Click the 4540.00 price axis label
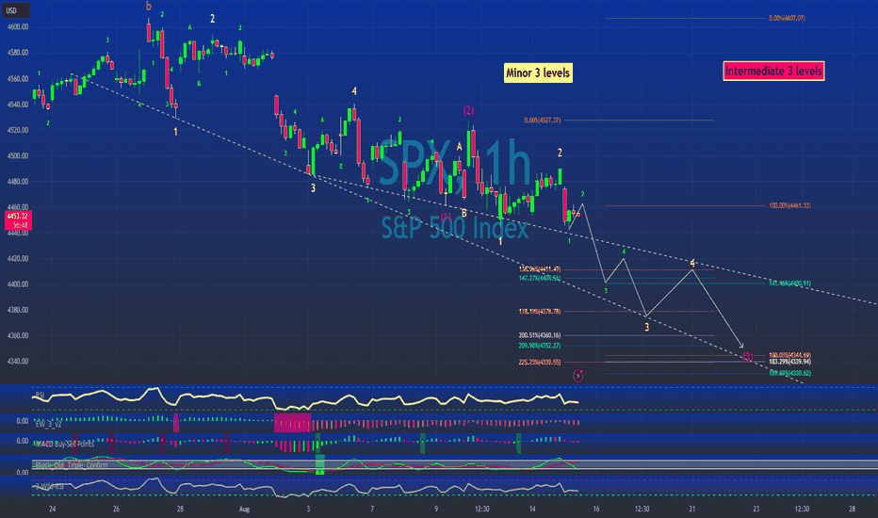This screenshot has height=518, width=878. click(17, 105)
